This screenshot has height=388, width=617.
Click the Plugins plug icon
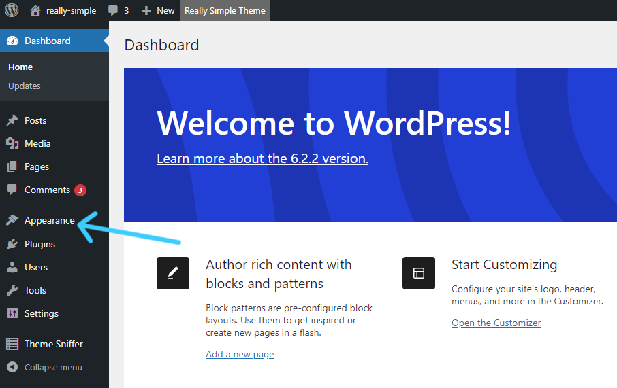[x=12, y=244]
